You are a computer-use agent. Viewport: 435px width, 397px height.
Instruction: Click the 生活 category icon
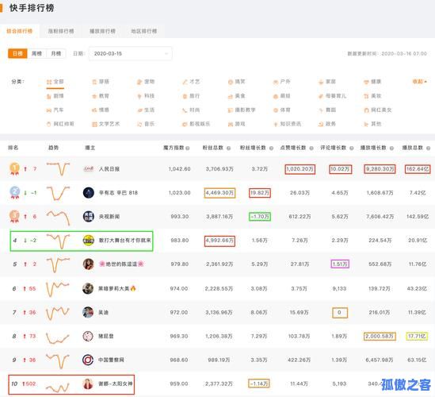[x=139, y=110]
